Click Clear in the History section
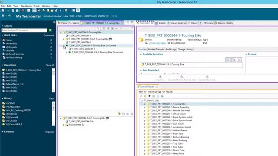The image size is (278, 156). [x=51, y=98]
